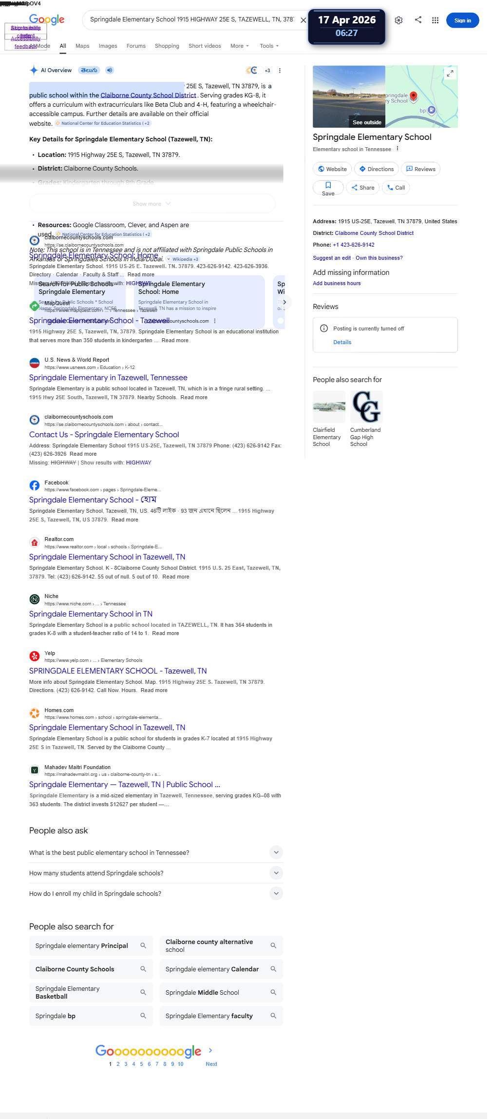Click the share icon in header
The image size is (493, 1119).
point(418,20)
